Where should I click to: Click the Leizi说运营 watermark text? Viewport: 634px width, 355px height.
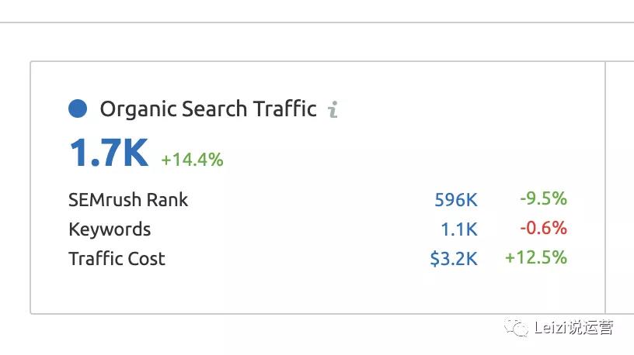573,327
